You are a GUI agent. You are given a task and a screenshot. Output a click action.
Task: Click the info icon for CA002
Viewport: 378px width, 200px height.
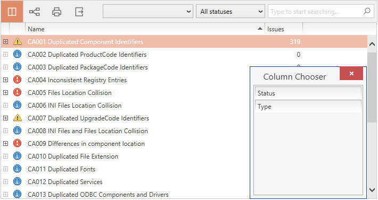pyautogui.click(x=18, y=54)
